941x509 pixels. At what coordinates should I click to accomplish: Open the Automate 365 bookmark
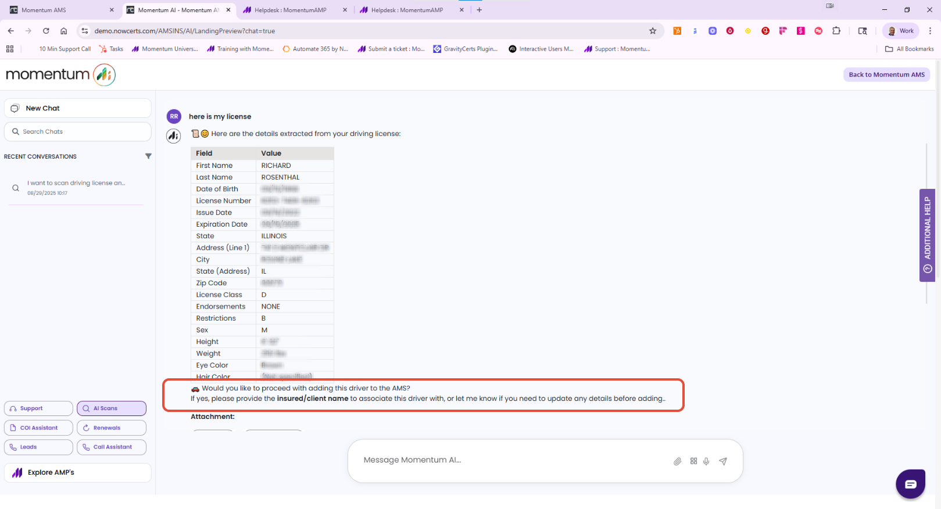click(315, 49)
